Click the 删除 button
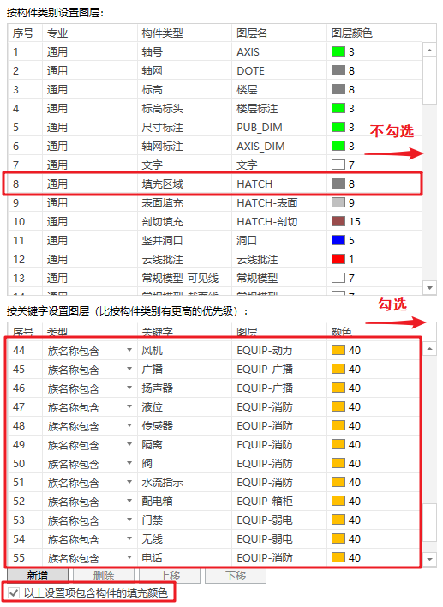The width and height of the screenshot is (443, 607). coord(104,576)
